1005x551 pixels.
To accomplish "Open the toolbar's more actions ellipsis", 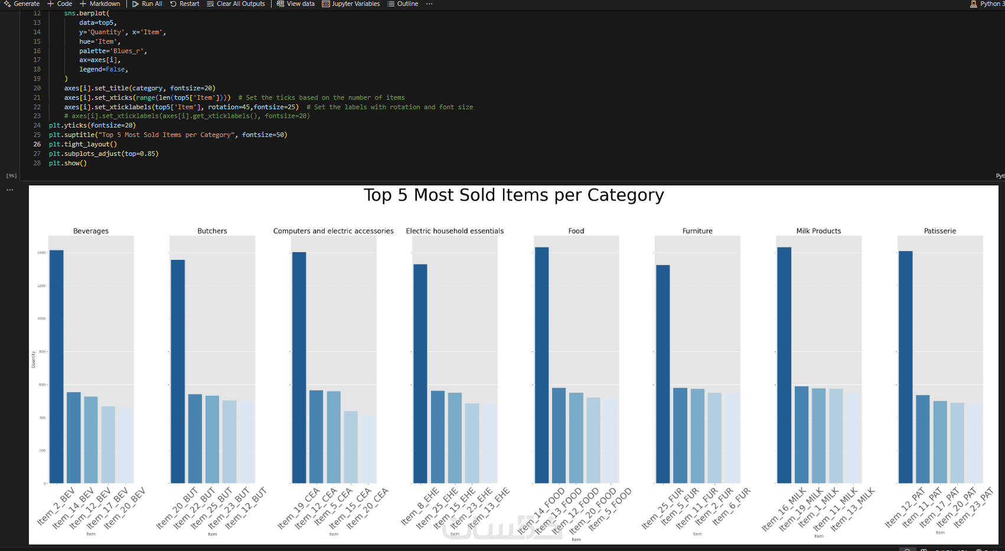I will [x=429, y=4].
